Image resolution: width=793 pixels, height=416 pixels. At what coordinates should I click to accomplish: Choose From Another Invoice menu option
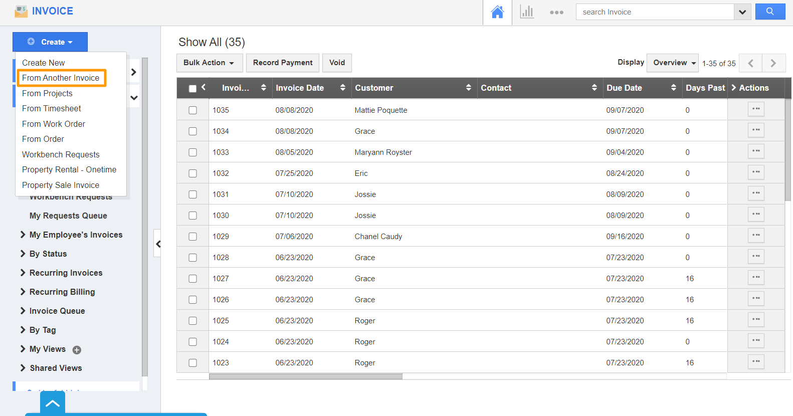[x=61, y=78]
